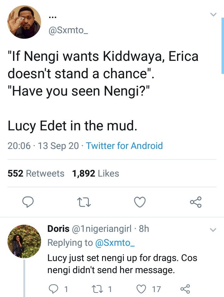Retweet the main tweet by @Sxmto_
Viewport: 224px width, 297px height.
pos(84,202)
